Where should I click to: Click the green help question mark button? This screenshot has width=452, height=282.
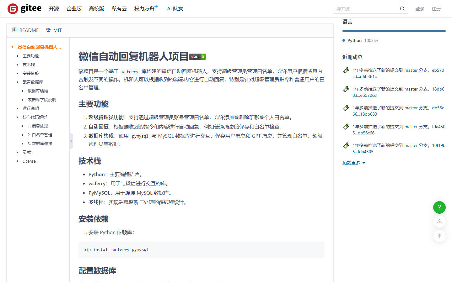[x=439, y=207]
